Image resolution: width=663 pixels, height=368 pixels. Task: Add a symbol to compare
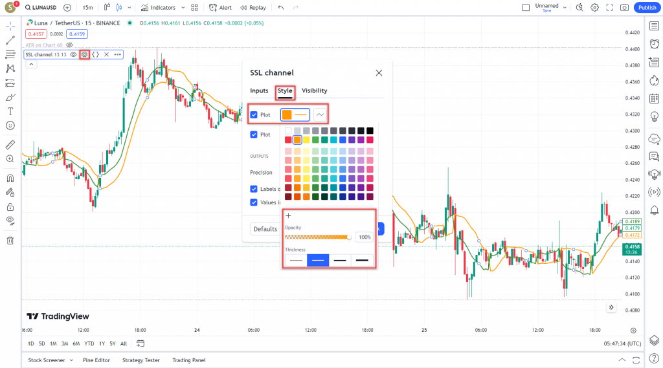[x=67, y=8]
